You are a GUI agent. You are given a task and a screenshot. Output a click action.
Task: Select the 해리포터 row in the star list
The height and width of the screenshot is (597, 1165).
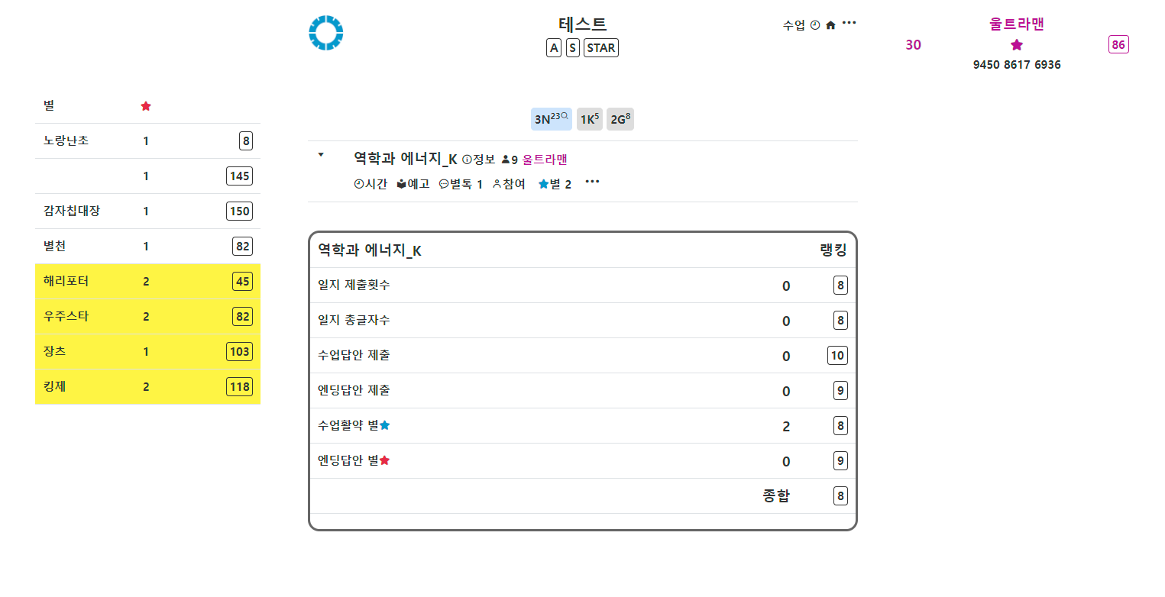(x=147, y=282)
